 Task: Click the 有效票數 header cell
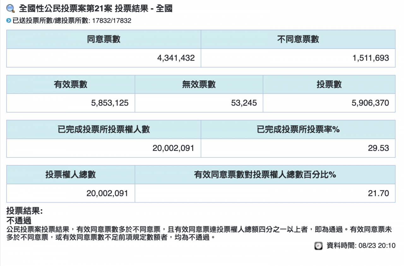coord(71,85)
